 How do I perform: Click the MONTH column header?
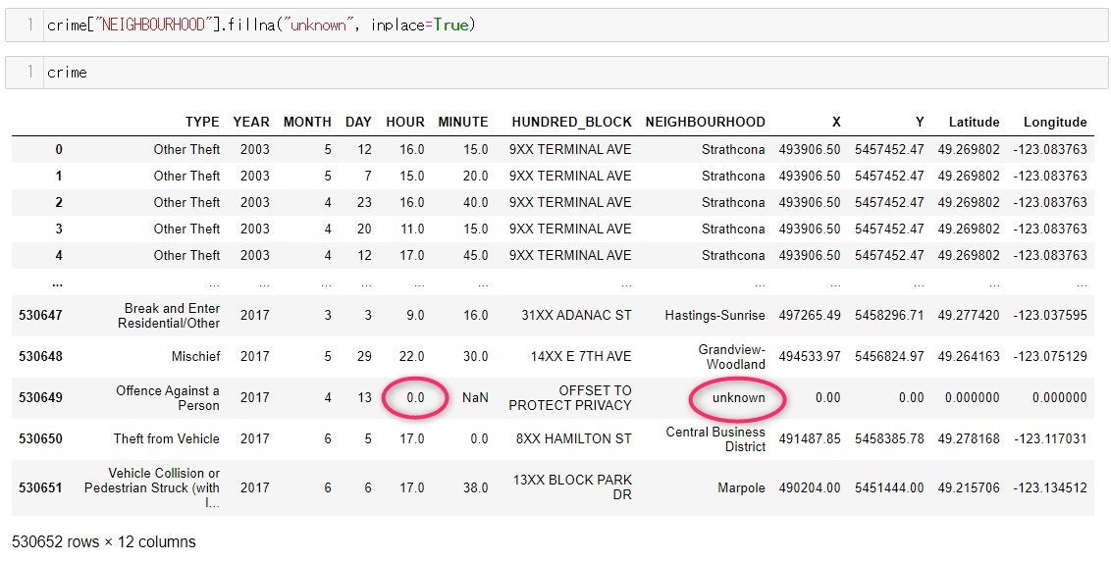[x=307, y=122]
